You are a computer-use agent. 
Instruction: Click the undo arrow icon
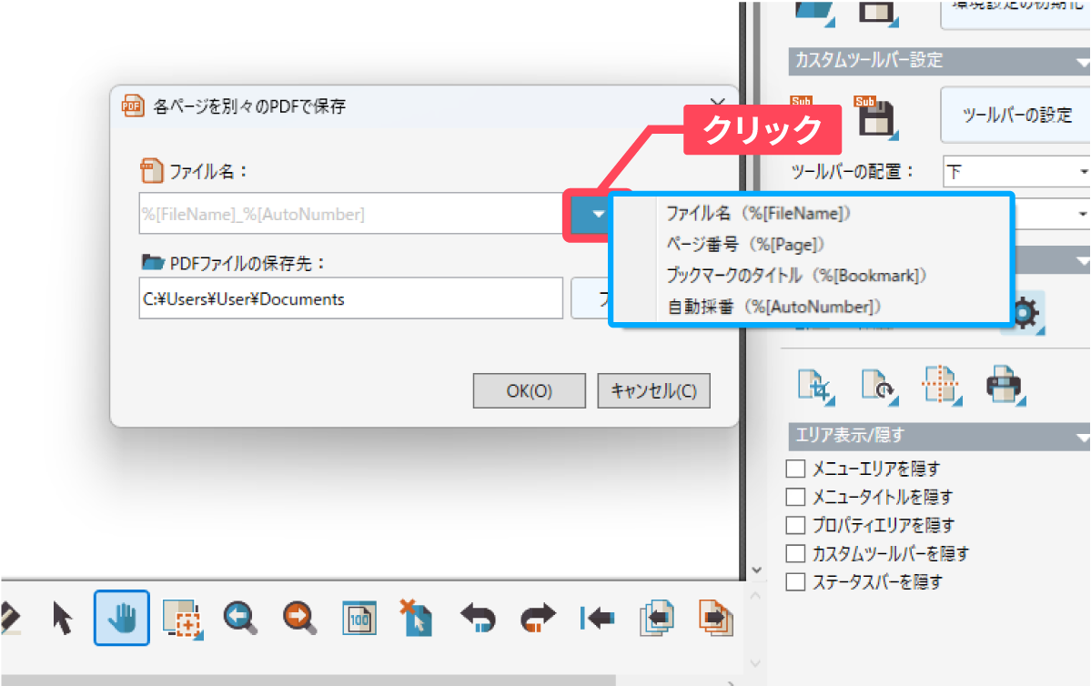(477, 618)
